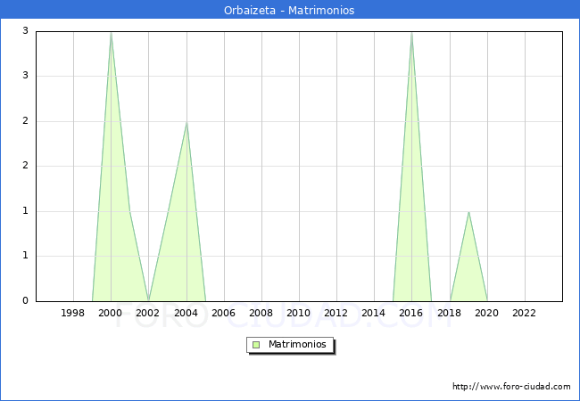
Task: Select the 2002 x-axis label
Action: click(x=148, y=314)
